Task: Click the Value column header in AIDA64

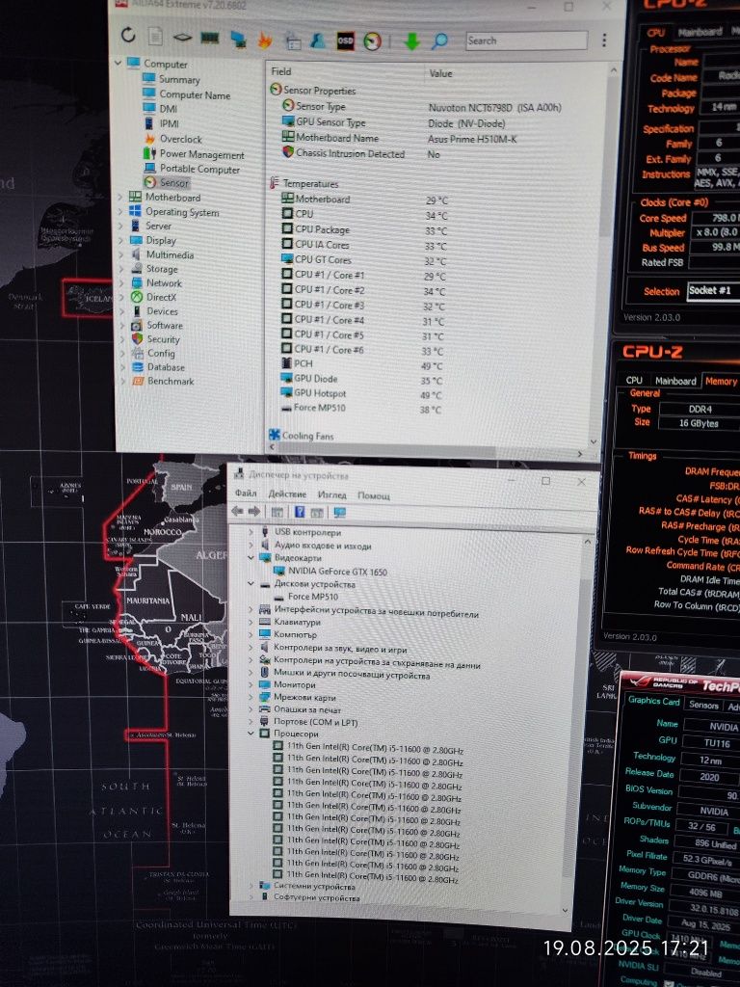Action: pyautogui.click(x=440, y=73)
